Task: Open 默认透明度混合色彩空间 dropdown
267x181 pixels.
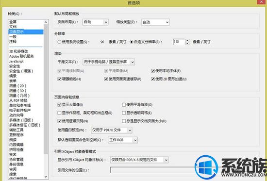Action: pyautogui.click(x=123, y=140)
